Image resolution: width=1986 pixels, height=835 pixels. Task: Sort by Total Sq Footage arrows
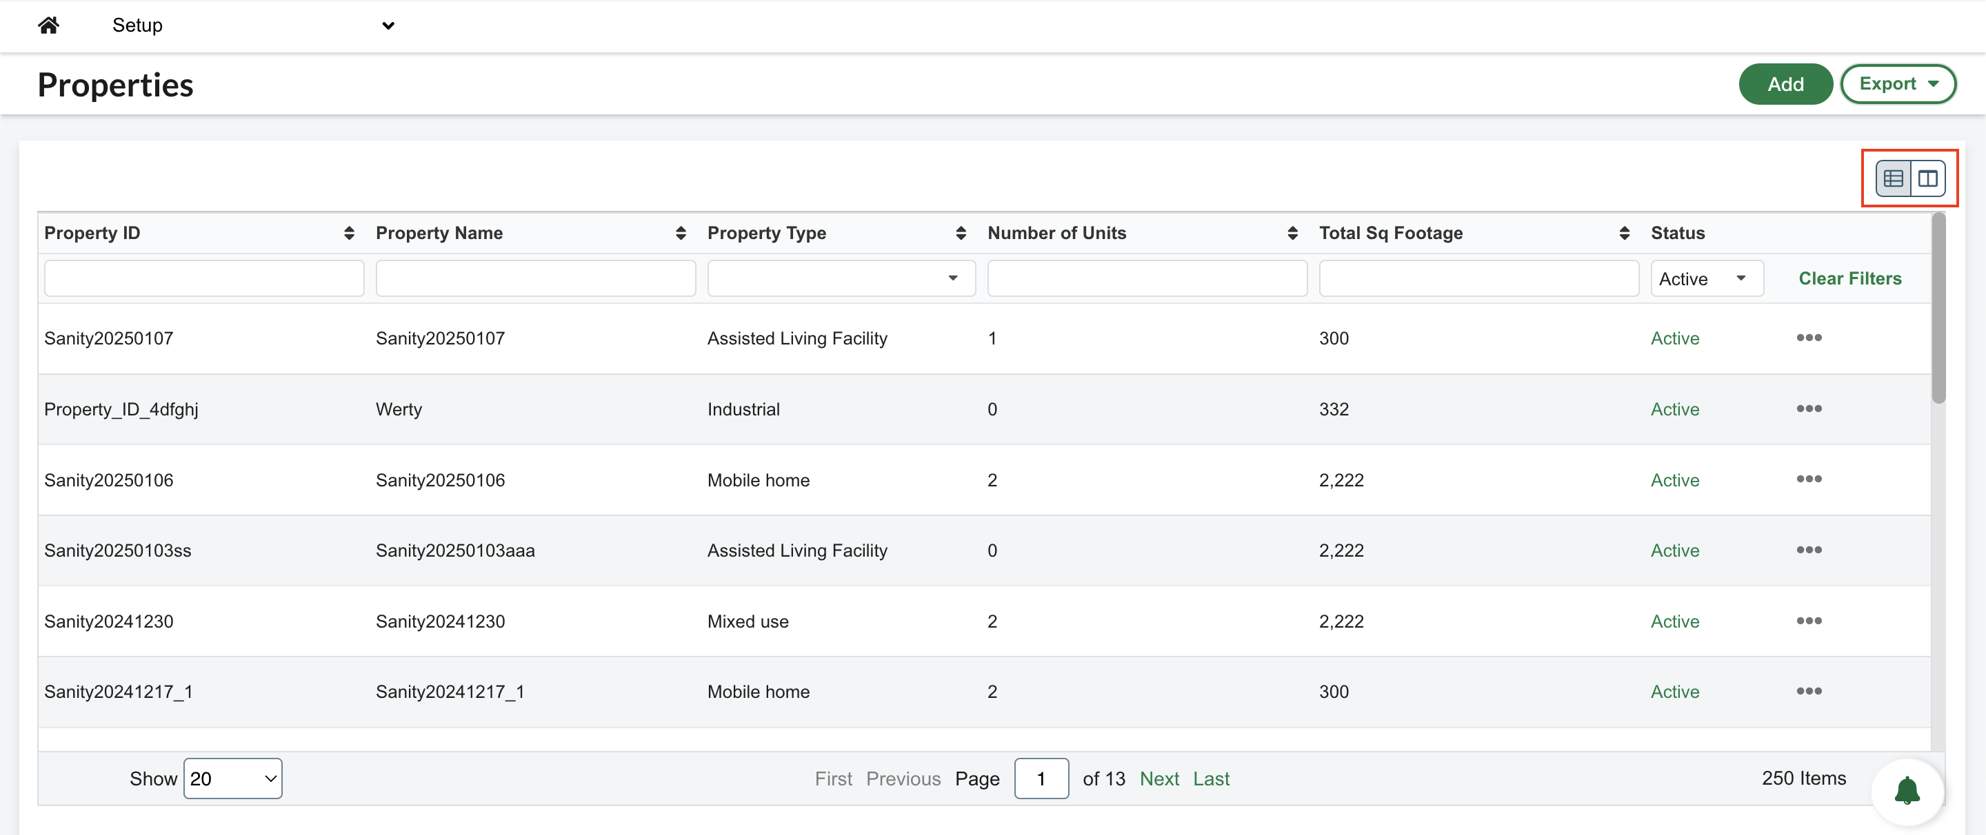(x=1625, y=234)
